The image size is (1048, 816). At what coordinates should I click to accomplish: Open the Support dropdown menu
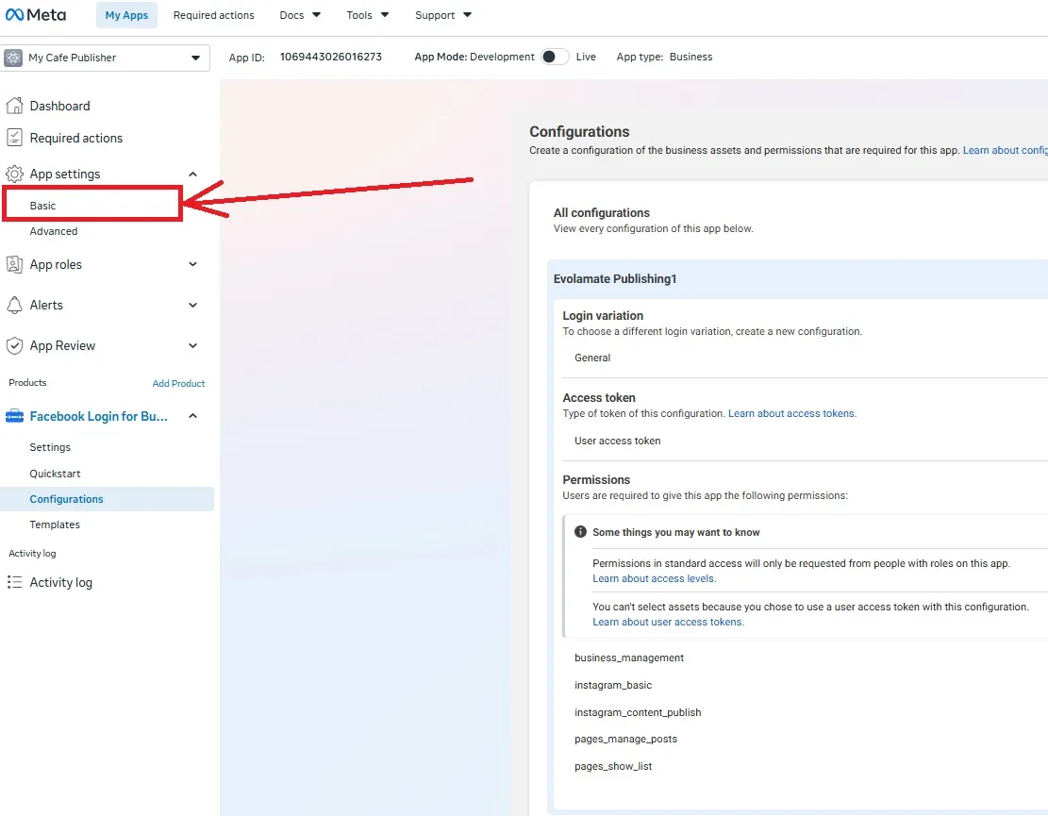coord(443,15)
